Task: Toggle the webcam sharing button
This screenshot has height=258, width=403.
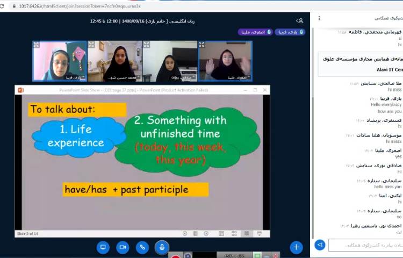Action: (x=123, y=247)
